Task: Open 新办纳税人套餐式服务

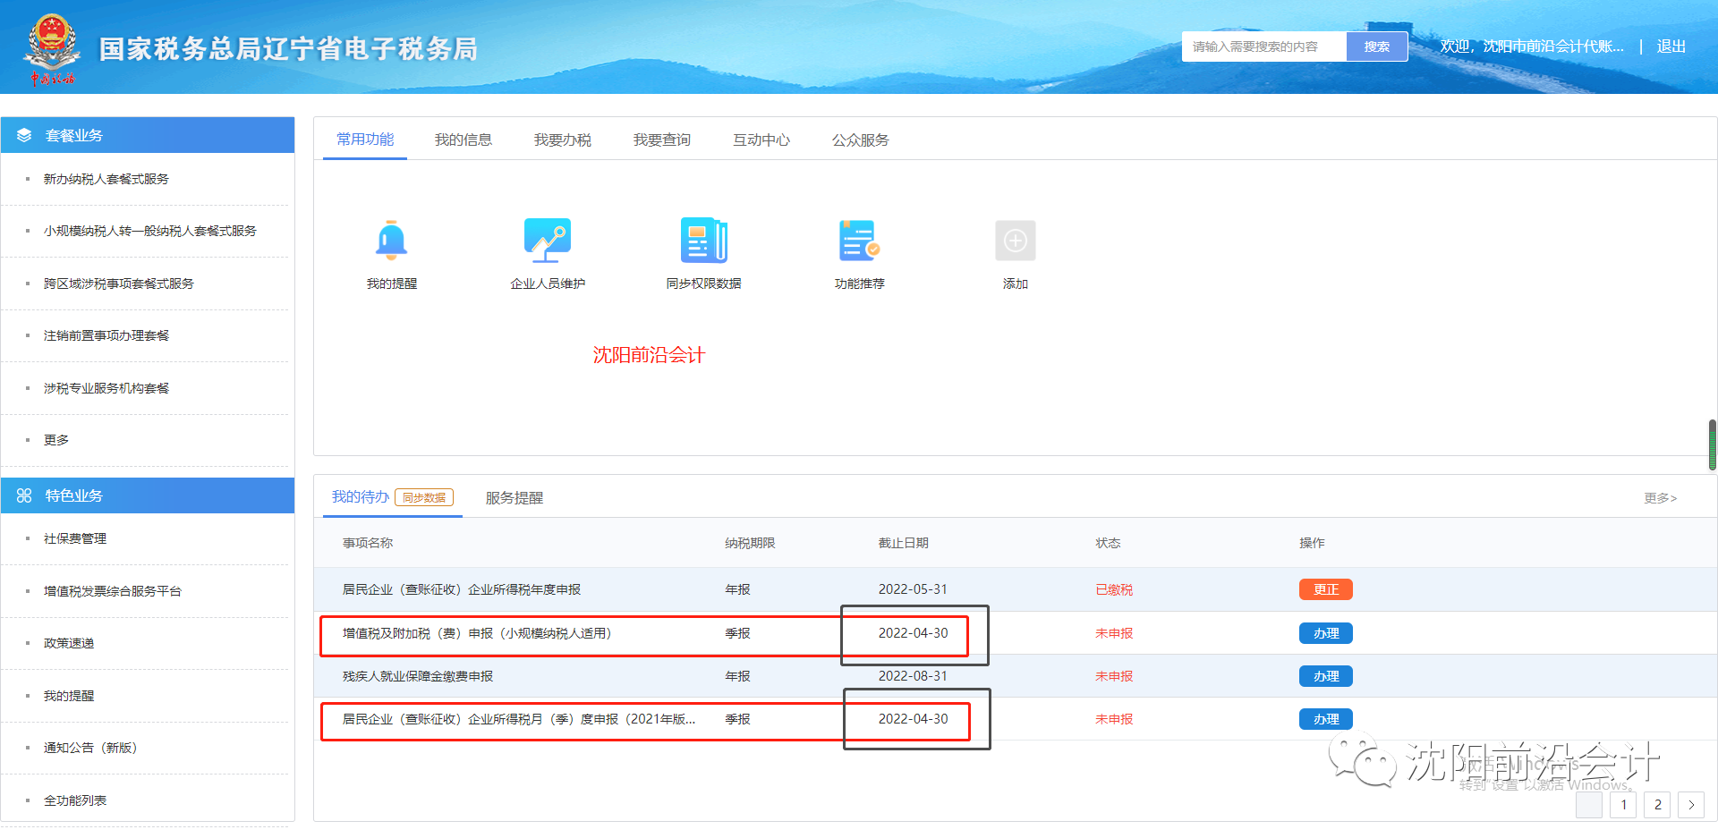Action: [106, 179]
